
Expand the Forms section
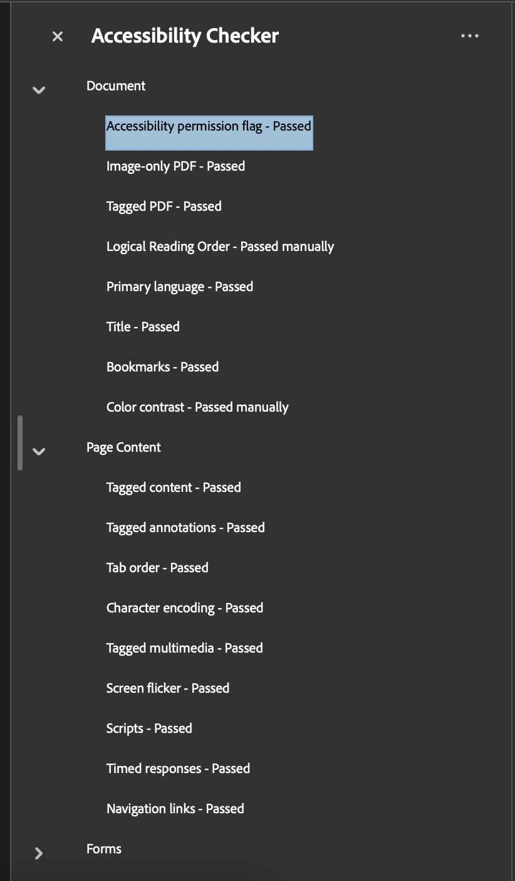click(39, 853)
